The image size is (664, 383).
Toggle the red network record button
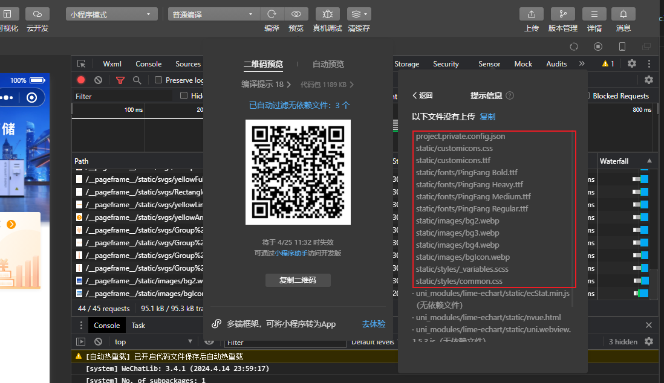(81, 80)
